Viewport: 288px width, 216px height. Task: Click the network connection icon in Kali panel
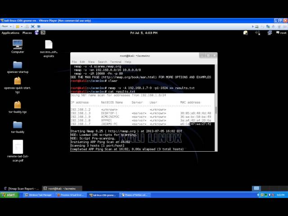coord(270,33)
